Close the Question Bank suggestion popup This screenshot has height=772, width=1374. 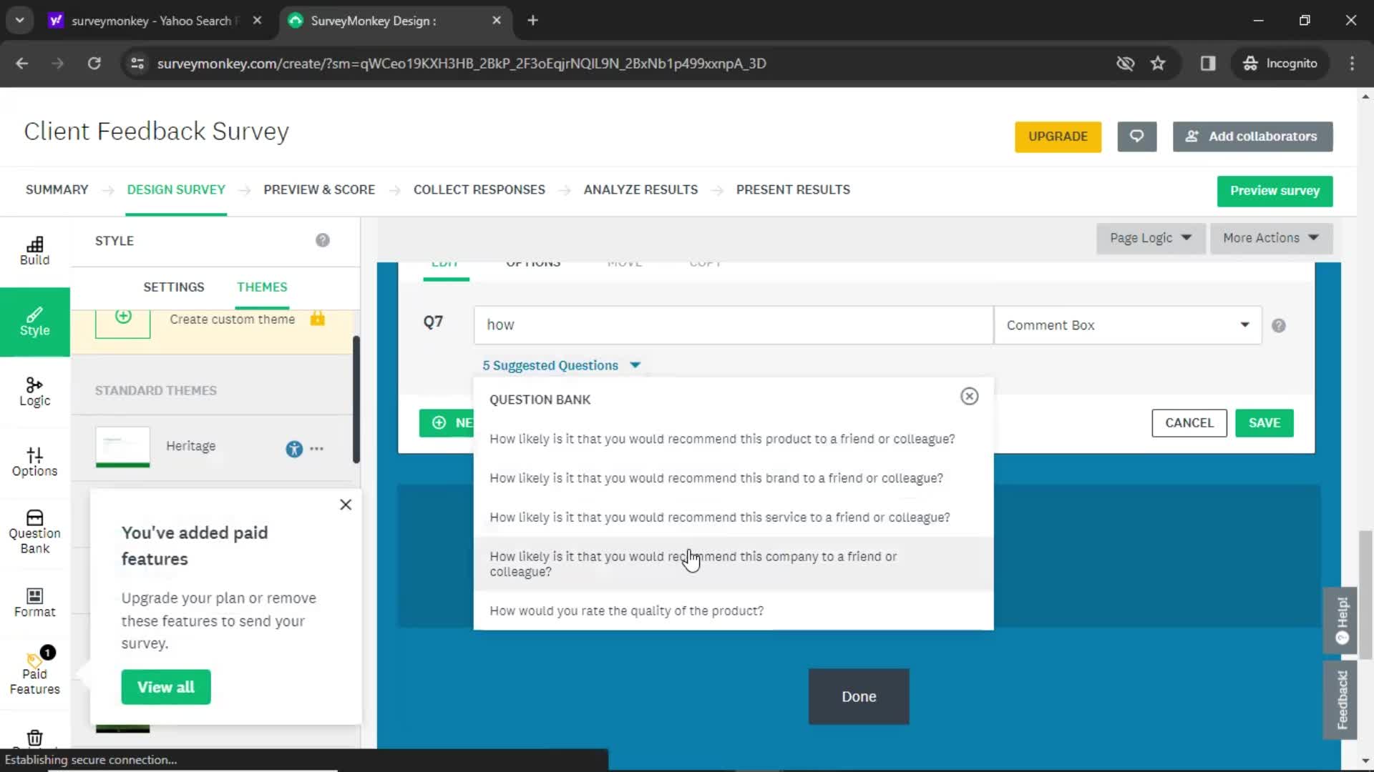[x=969, y=396]
